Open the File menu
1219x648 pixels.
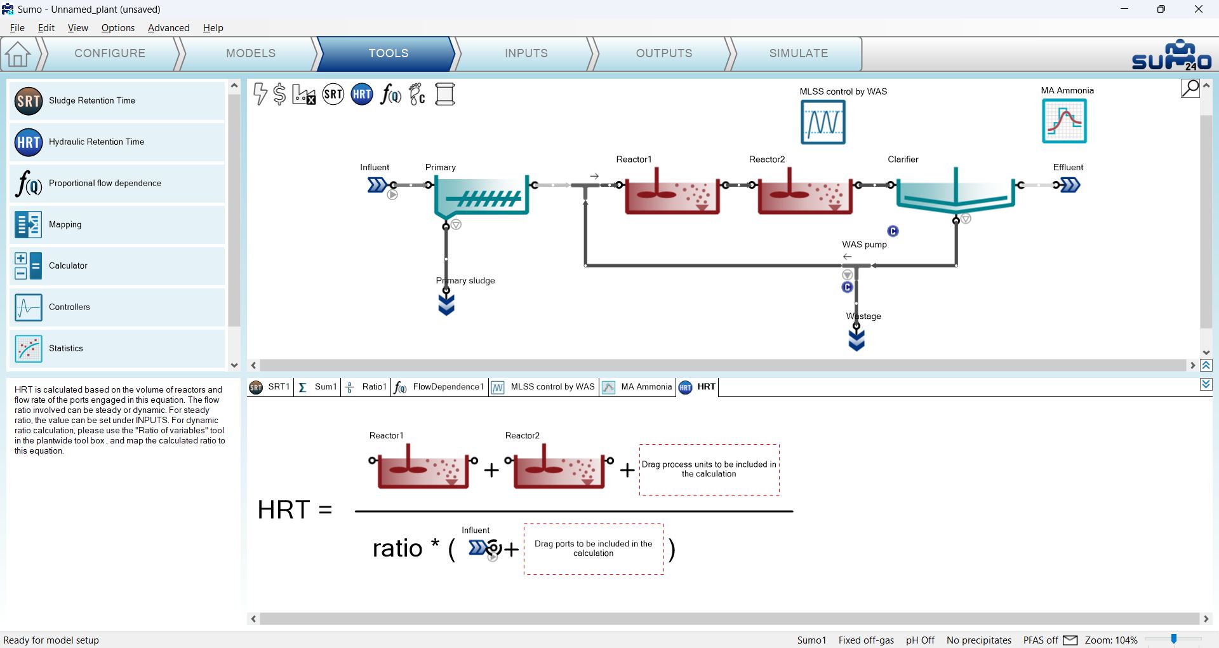pyautogui.click(x=17, y=28)
